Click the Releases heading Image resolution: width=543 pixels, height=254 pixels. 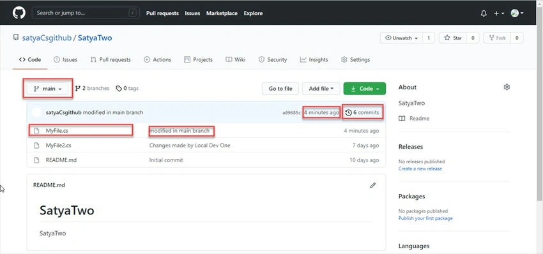[x=411, y=147]
